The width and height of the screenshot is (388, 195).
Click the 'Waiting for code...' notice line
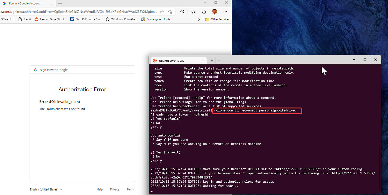click(195, 186)
